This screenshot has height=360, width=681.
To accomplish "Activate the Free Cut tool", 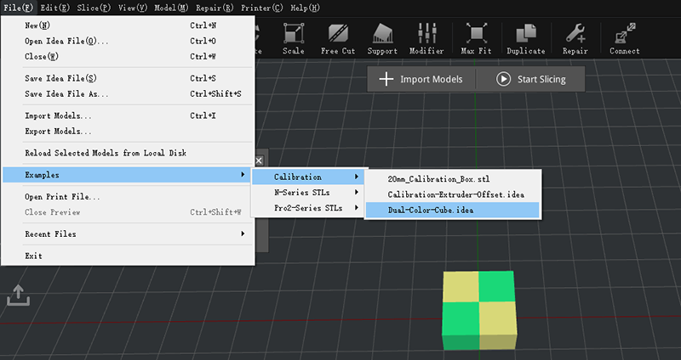I will tap(337, 38).
